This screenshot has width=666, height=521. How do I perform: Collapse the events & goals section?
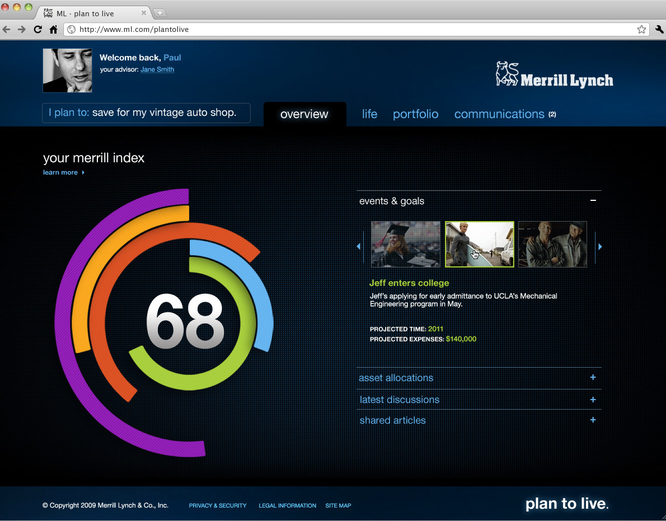[593, 200]
